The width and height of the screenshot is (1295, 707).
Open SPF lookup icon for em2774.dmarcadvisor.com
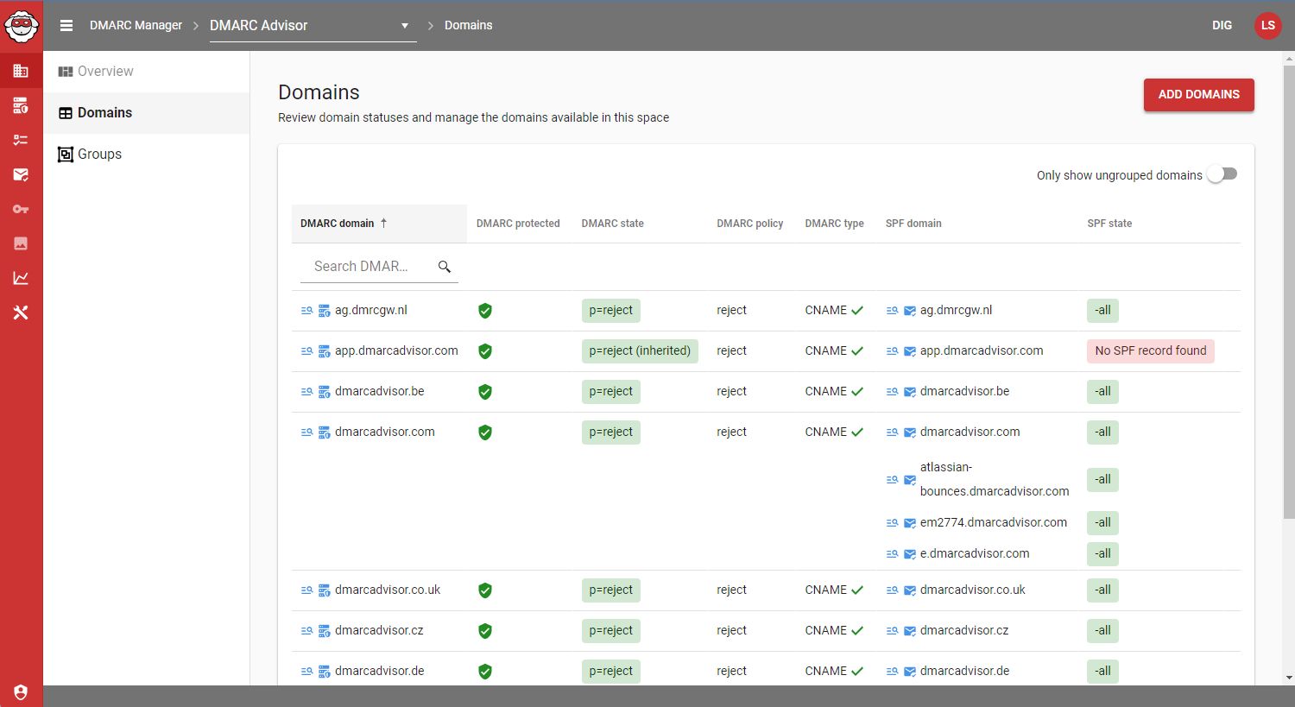[x=892, y=523]
